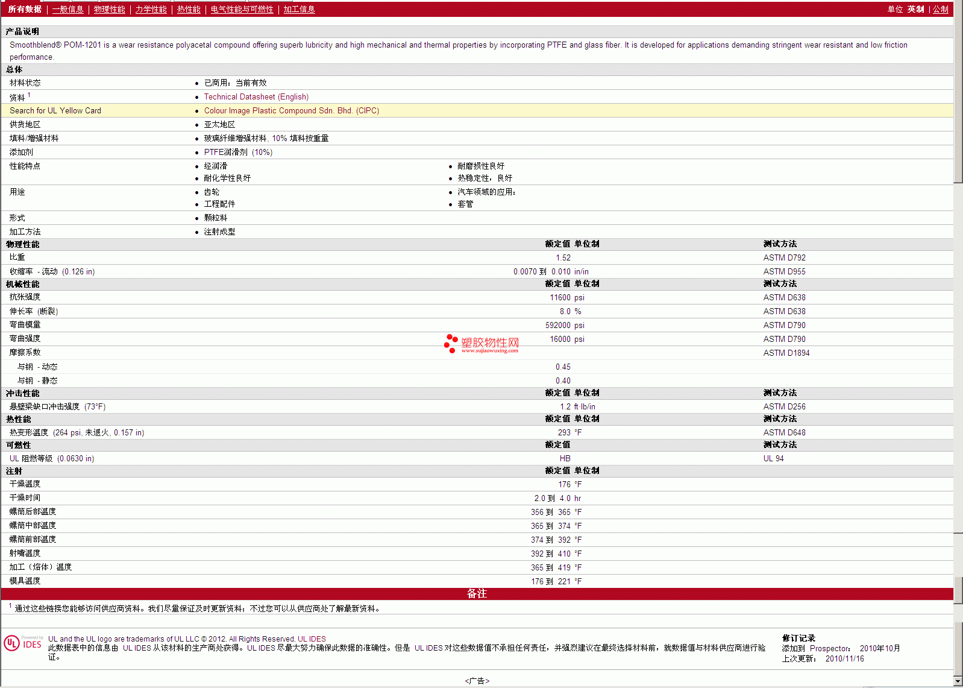Click the UL IDES logo
Screen dimensions: 963x688
tap(23, 643)
